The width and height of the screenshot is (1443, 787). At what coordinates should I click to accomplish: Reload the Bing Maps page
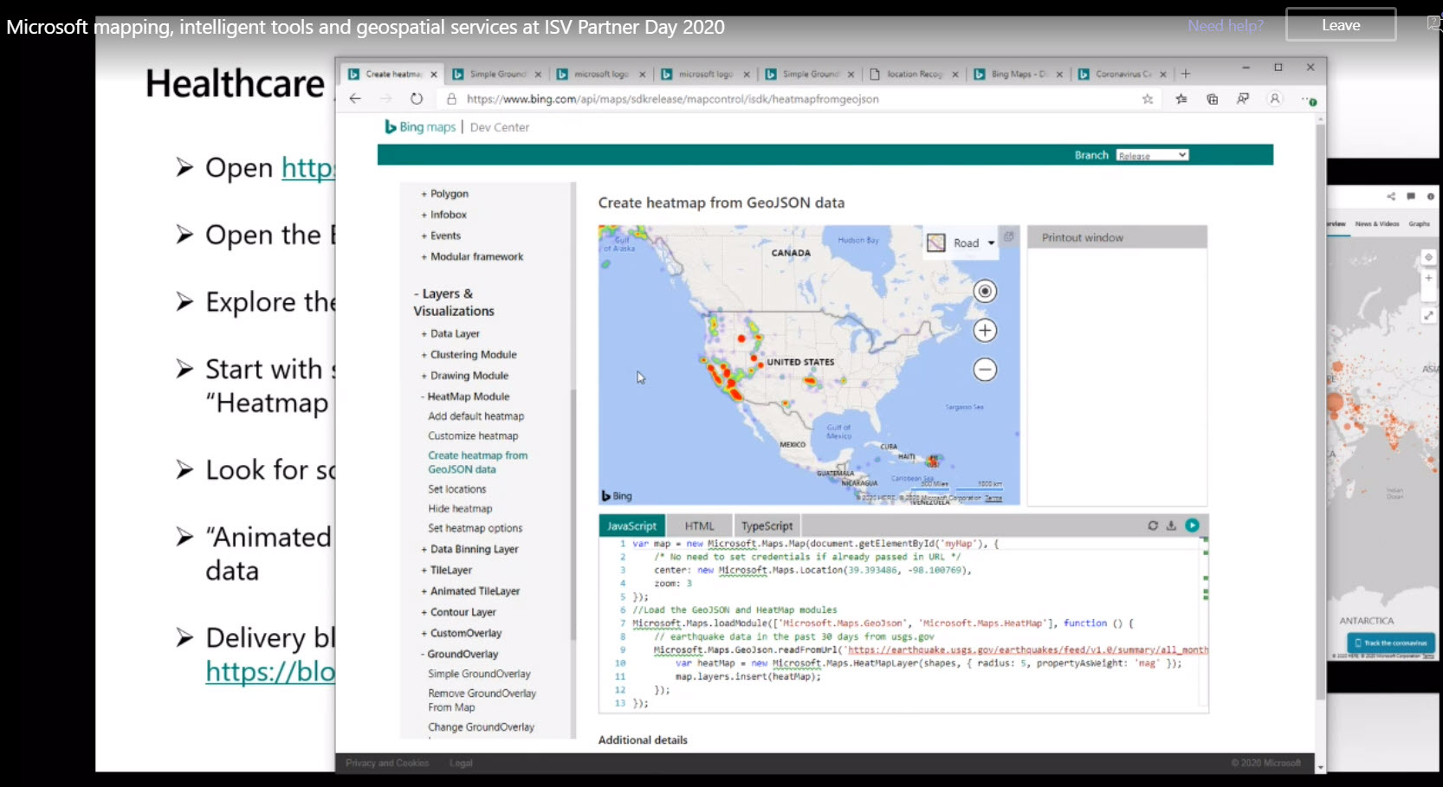point(417,99)
